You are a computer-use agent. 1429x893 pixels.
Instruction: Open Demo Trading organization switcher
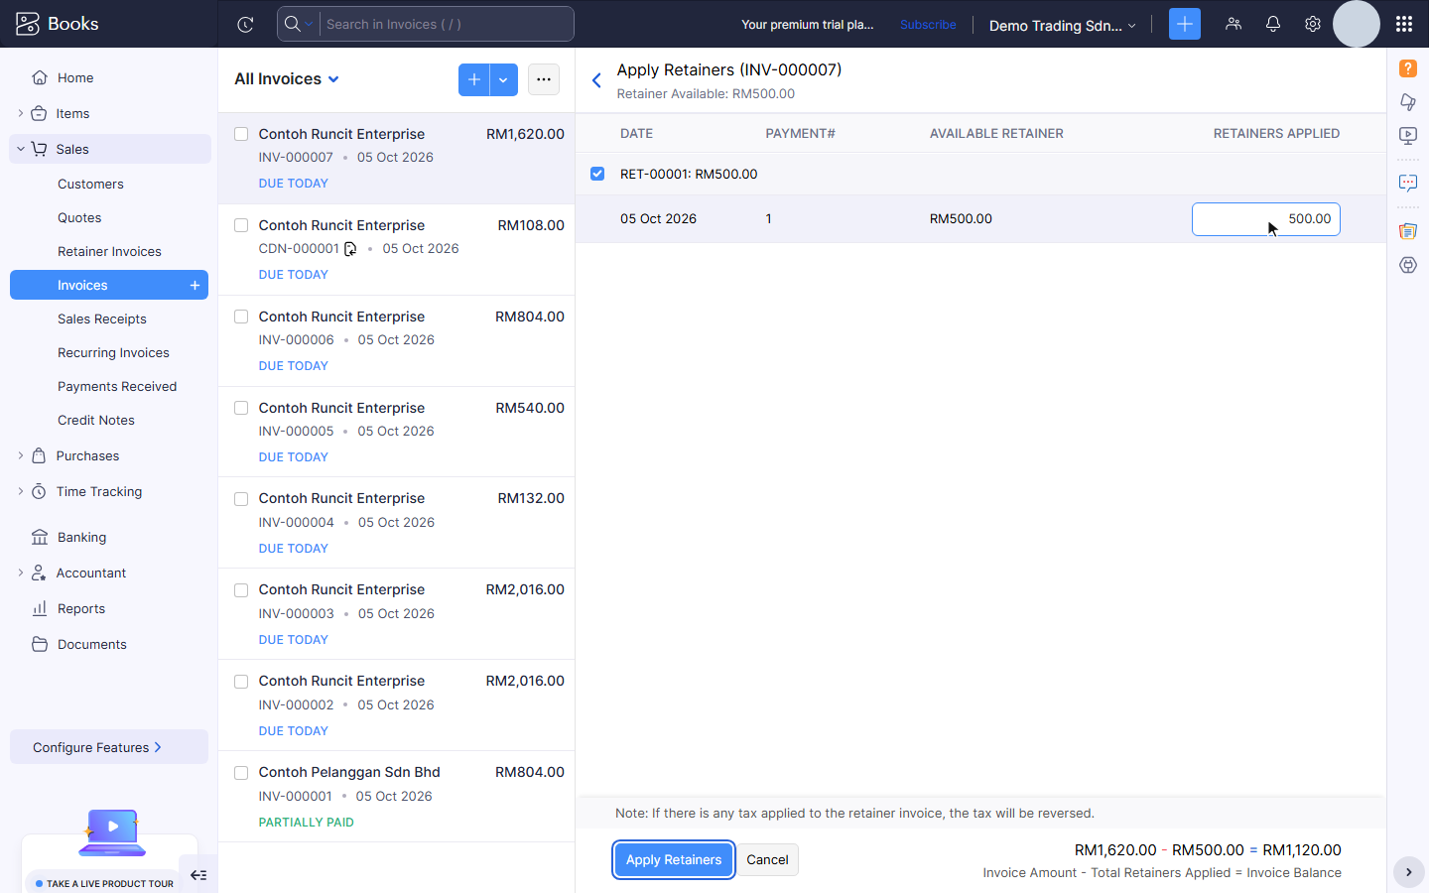[x=1062, y=25]
